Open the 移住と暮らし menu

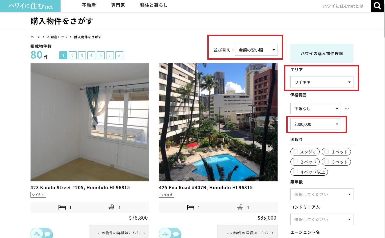[x=154, y=5]
